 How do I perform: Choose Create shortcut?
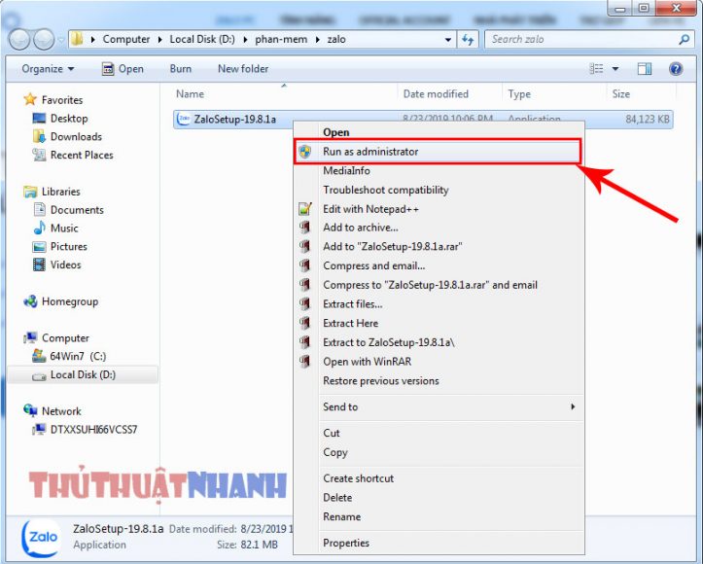[439, 478]
